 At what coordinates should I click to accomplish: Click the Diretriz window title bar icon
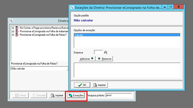(x=11, y=21)
